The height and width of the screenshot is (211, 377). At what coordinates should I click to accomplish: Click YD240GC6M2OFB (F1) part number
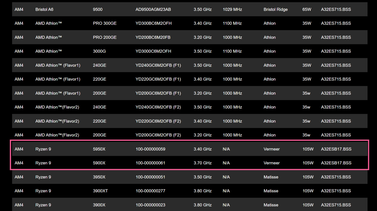(158, 65)
